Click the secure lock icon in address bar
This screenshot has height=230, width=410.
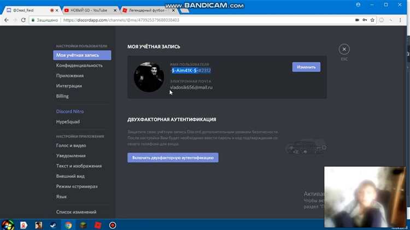click(x=33, y=20)
